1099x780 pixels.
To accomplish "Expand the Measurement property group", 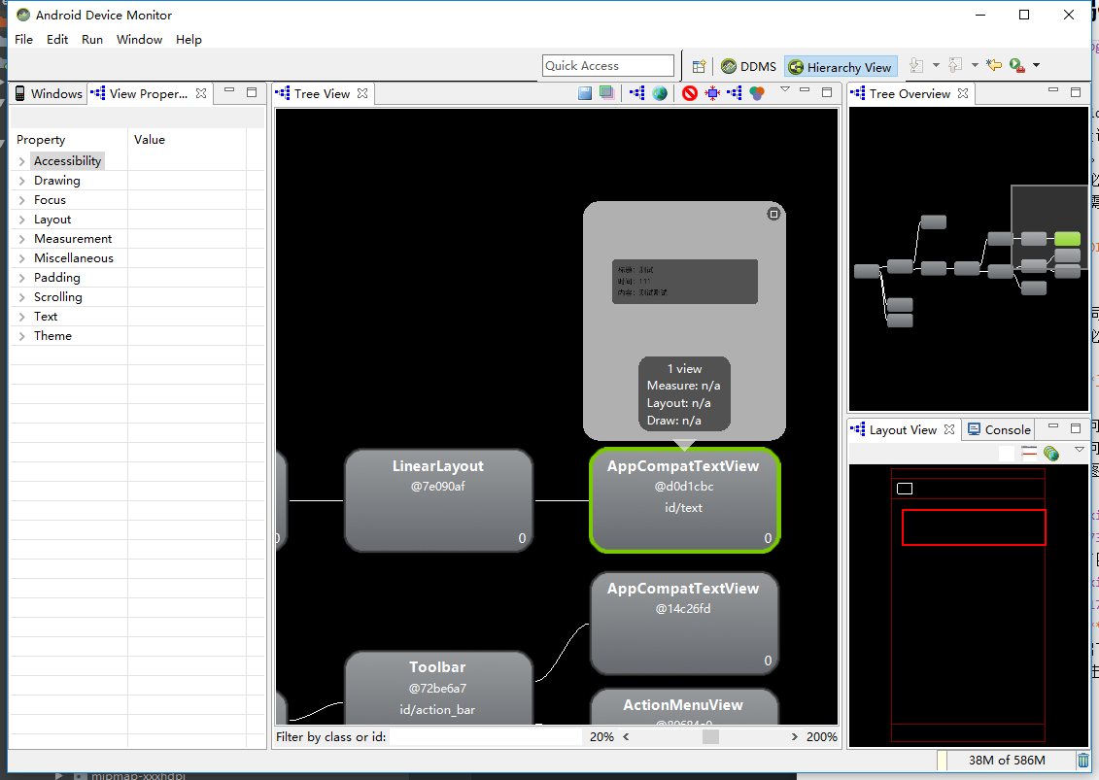I will pos(21,239).
